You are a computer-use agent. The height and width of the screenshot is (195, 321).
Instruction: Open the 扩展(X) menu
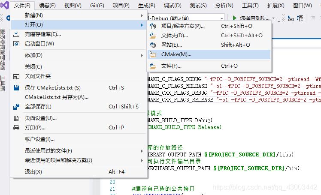276,5
